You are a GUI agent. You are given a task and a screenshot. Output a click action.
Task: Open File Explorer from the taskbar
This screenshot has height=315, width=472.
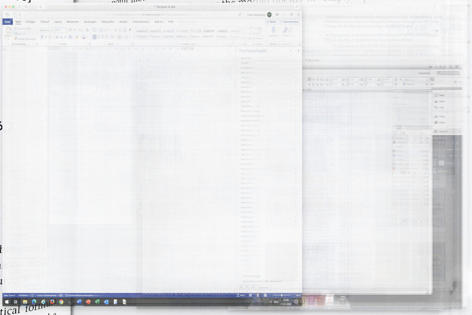(x=25, y=302)
